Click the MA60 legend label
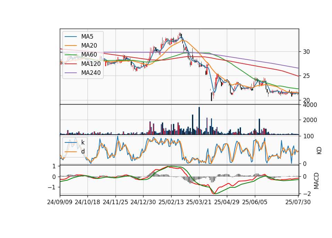This screenshot has width=332, height=238. (x=89, y=54)
